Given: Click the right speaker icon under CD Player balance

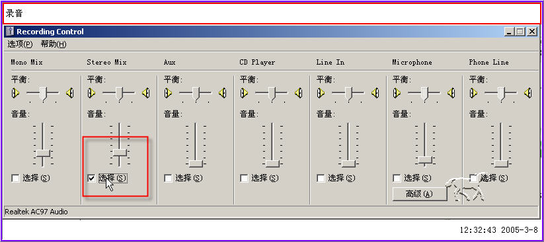Looking at the screenshot, I should point(299,93).
